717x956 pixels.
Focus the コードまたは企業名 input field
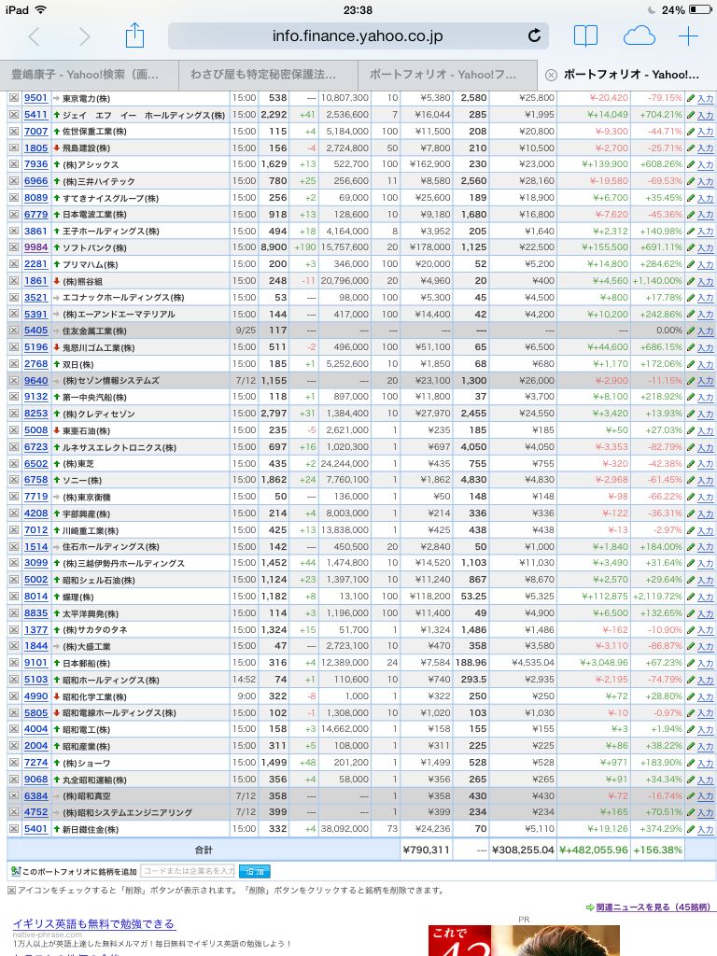[x=188, y=871]
